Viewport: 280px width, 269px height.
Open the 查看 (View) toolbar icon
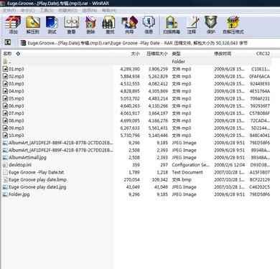pos(71,24)
